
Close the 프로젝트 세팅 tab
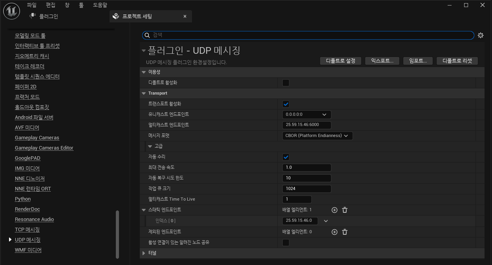point(185,16)
